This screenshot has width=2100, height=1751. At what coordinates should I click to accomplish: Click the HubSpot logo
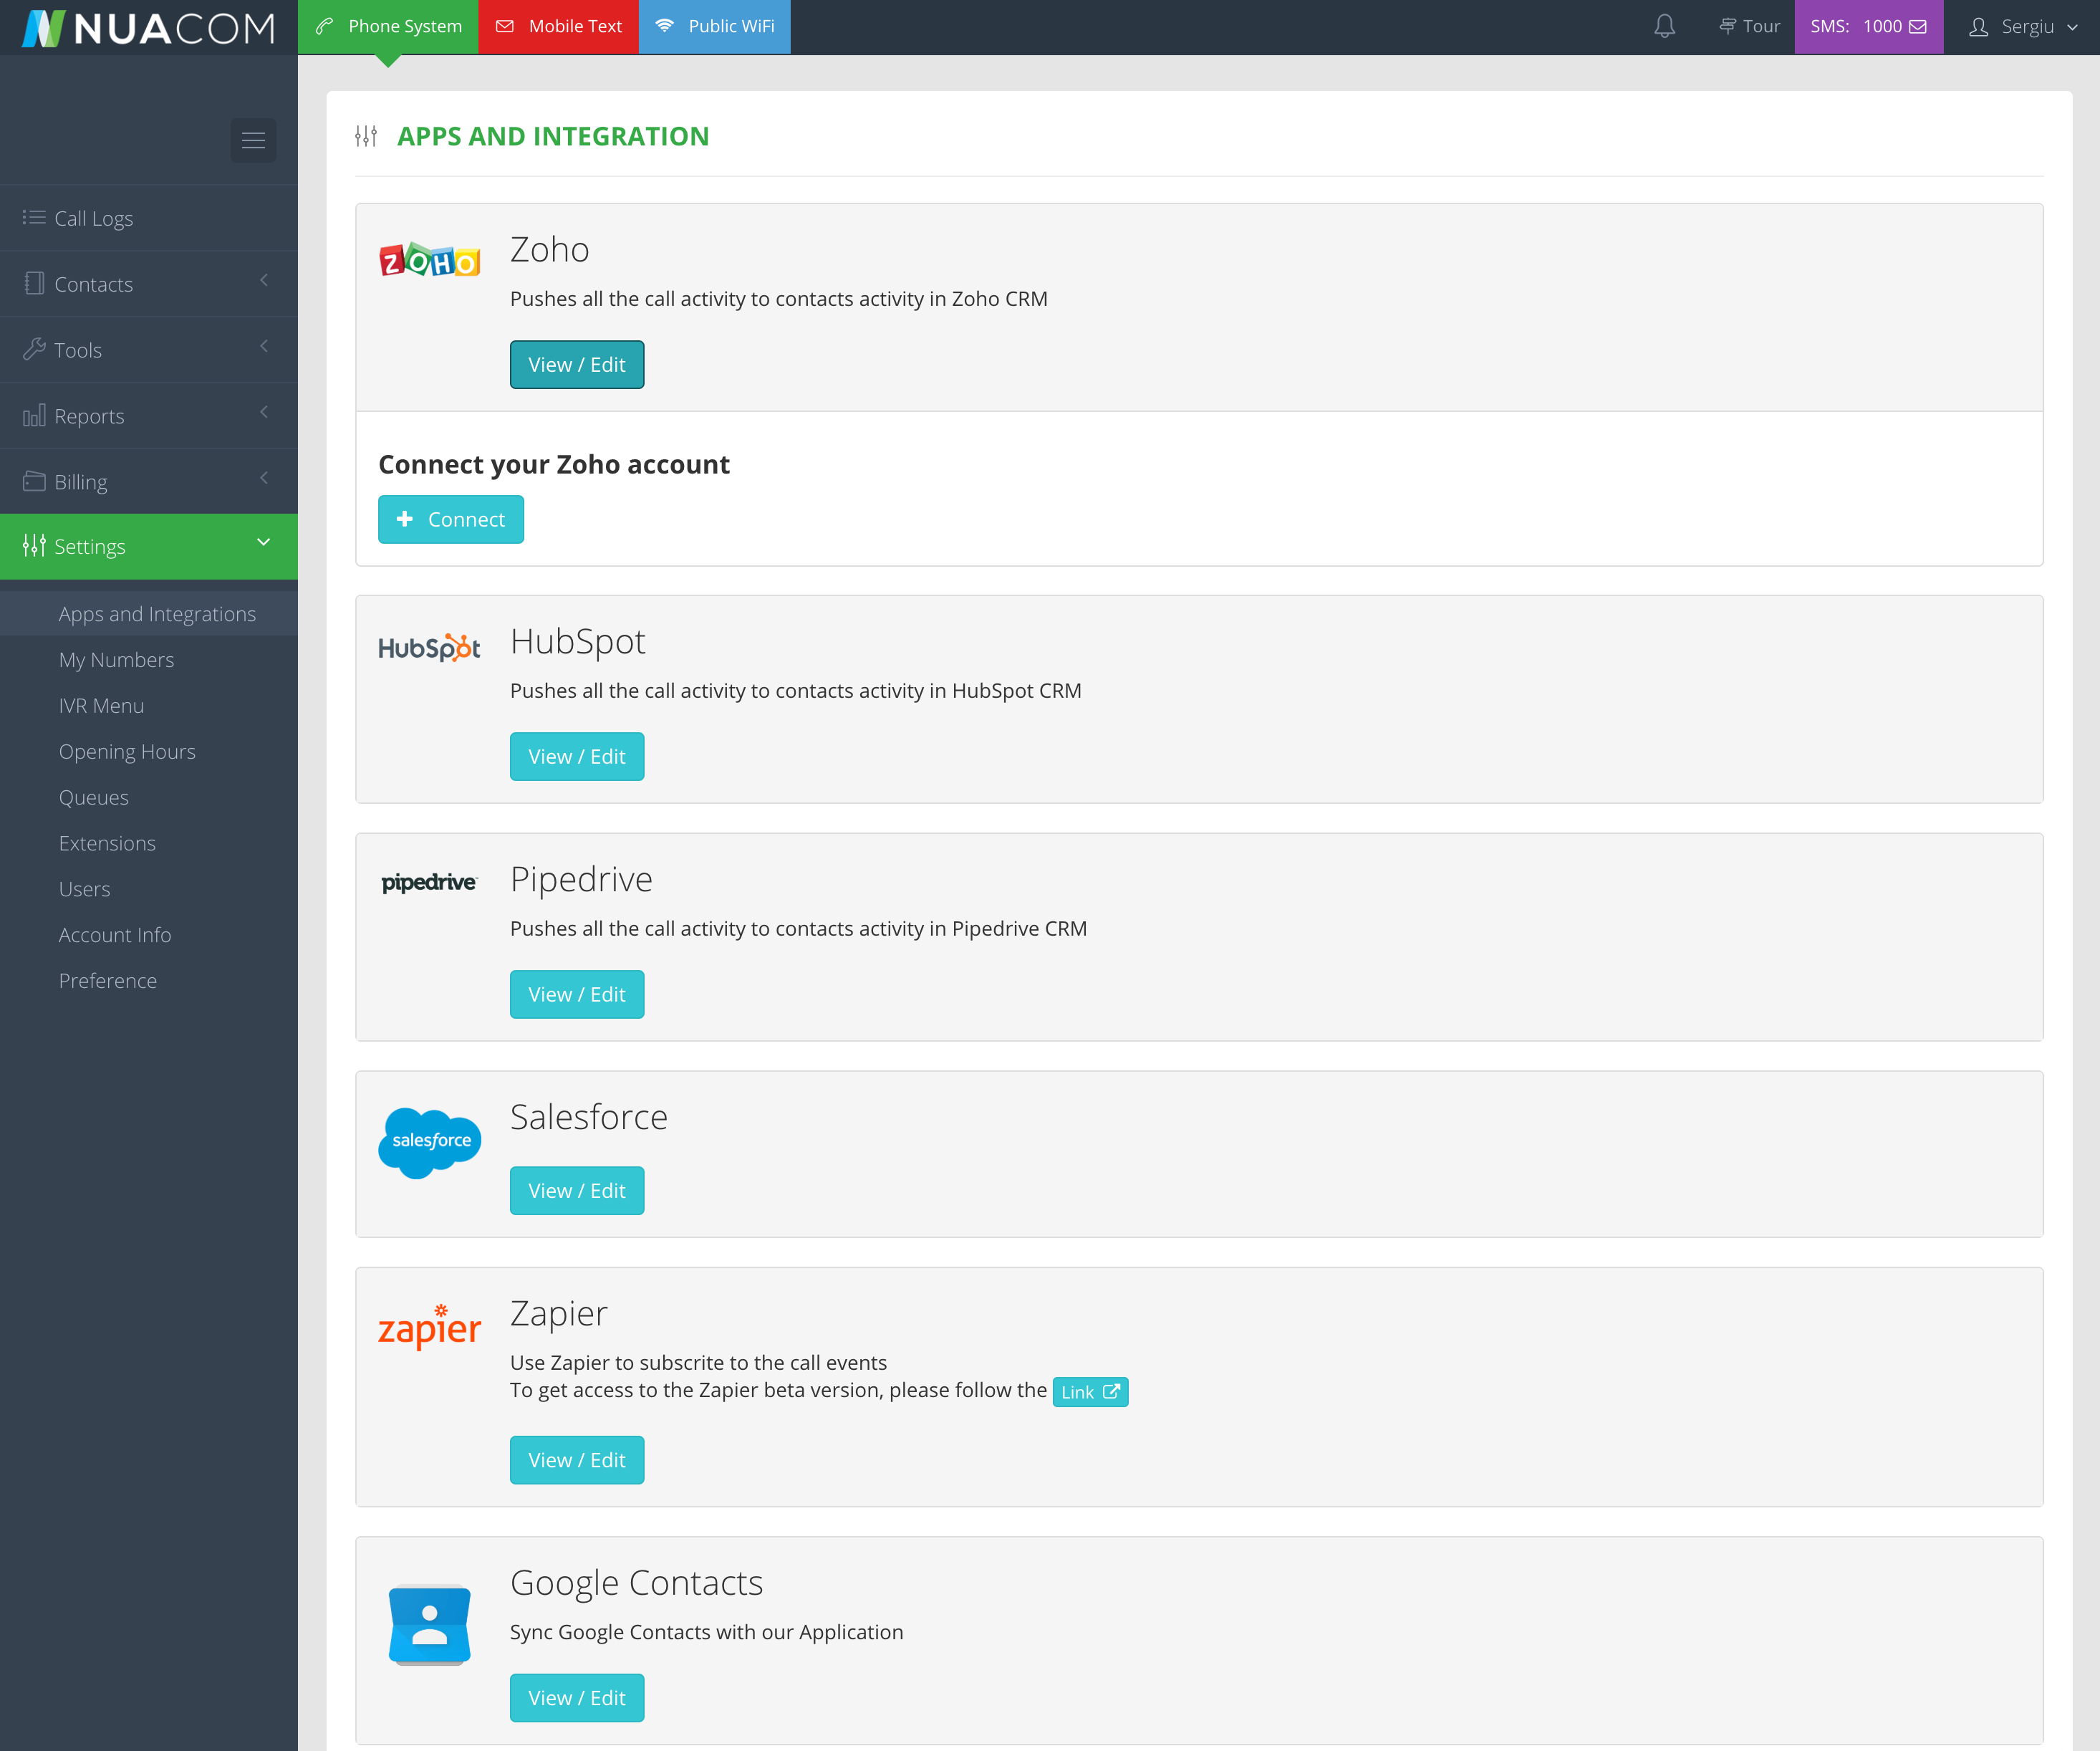pos(429,648)
